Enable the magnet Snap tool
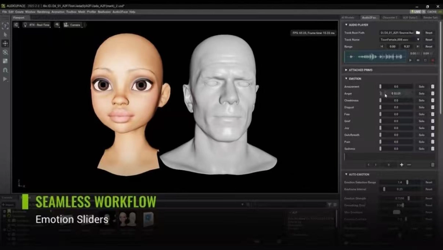 [5, 70]
